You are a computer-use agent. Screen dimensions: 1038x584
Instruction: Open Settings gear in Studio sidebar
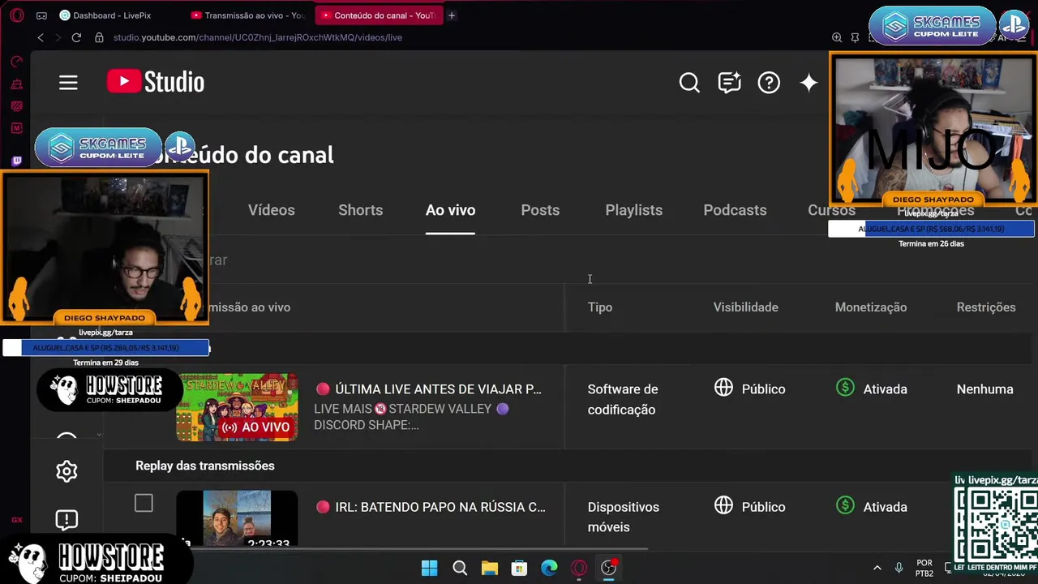click(x=66, y=471)
